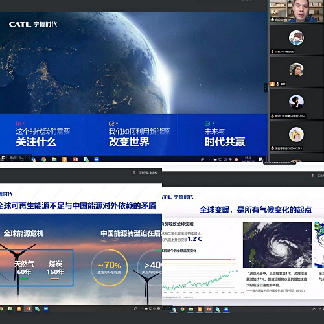Viewport: 324px width, 324px height.
Task: Open the teal-green app icon in the bottom-right taskbar
Action: 218,309
